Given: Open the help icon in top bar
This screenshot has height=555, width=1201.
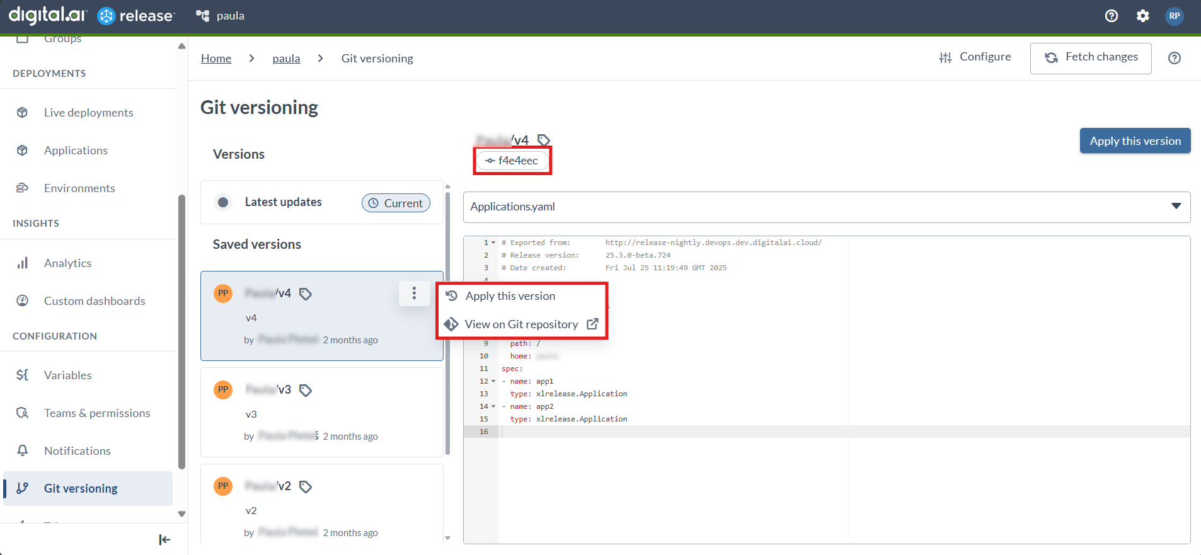Looking at the screenshot, I should coord(1112,16).
